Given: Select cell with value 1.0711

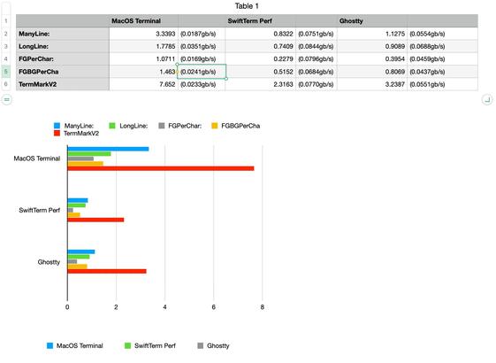Looking at the screenshot, I should point(144,59).
